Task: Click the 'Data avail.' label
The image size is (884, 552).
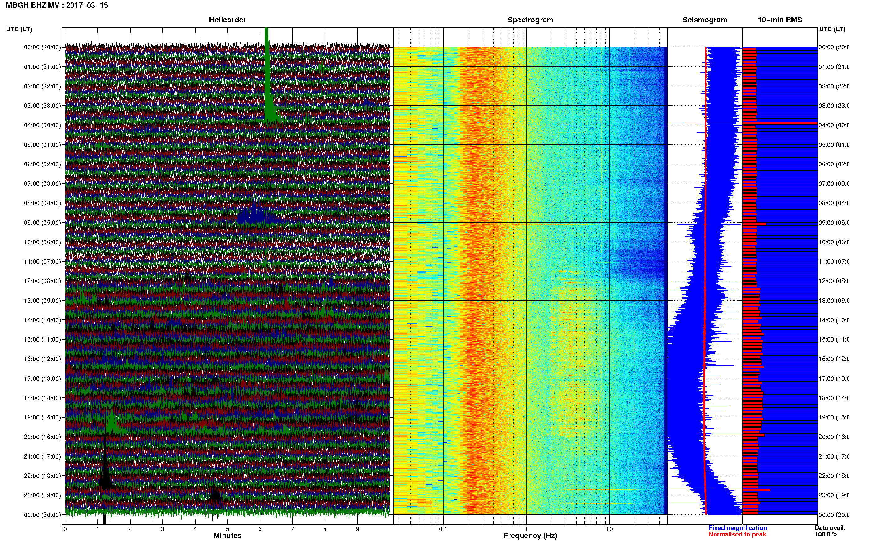Action: [830, 528]
